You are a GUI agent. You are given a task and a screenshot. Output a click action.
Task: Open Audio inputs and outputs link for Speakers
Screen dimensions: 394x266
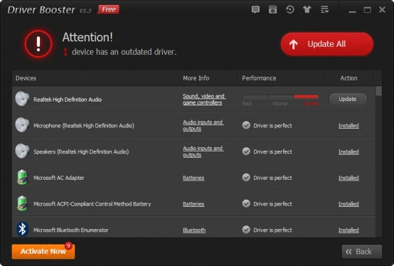203,151
